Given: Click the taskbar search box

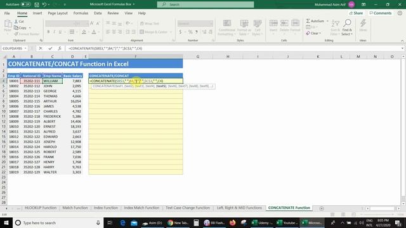Looking at the screenshot, I should [x=58, y=222].
